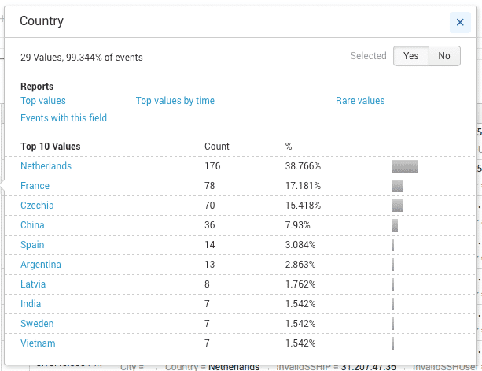This screenshot has width=482, height=371.
Task: Click the Czechia percentage bar
Action: pos(397,206)
